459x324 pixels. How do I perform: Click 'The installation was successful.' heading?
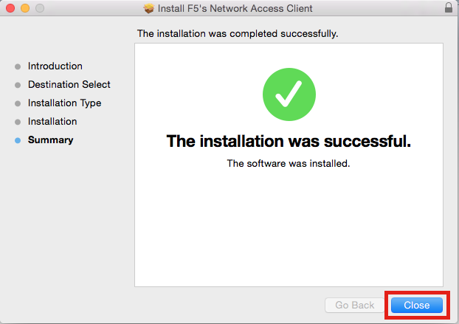point(289,141)
